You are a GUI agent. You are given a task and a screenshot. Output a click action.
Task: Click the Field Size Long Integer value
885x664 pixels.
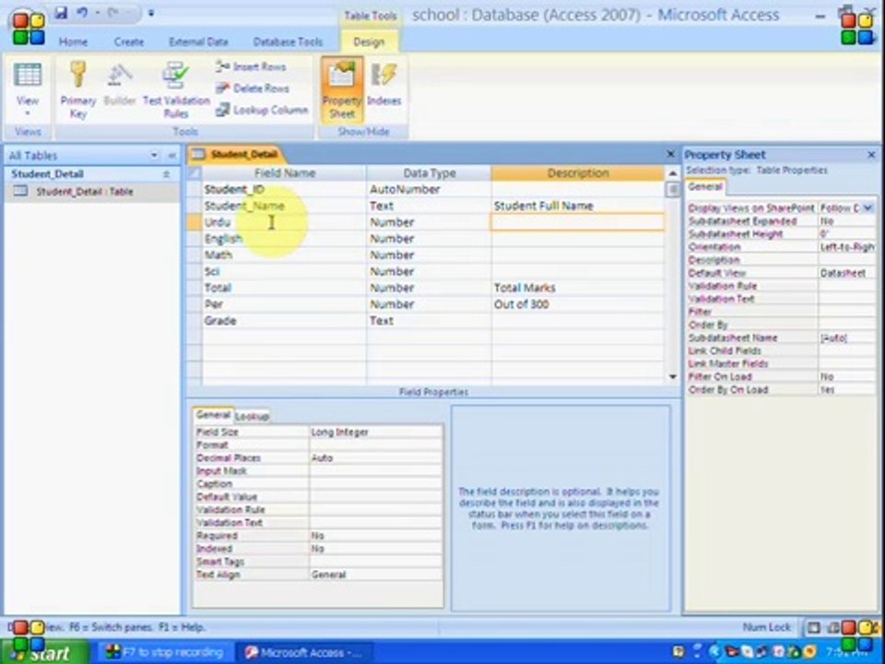376,432
